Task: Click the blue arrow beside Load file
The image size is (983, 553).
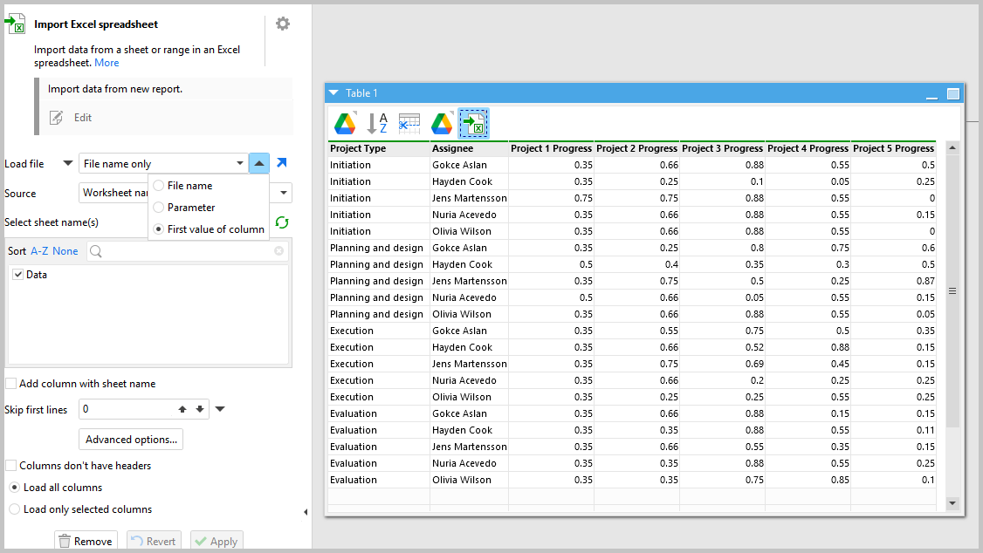Action: 282,163
